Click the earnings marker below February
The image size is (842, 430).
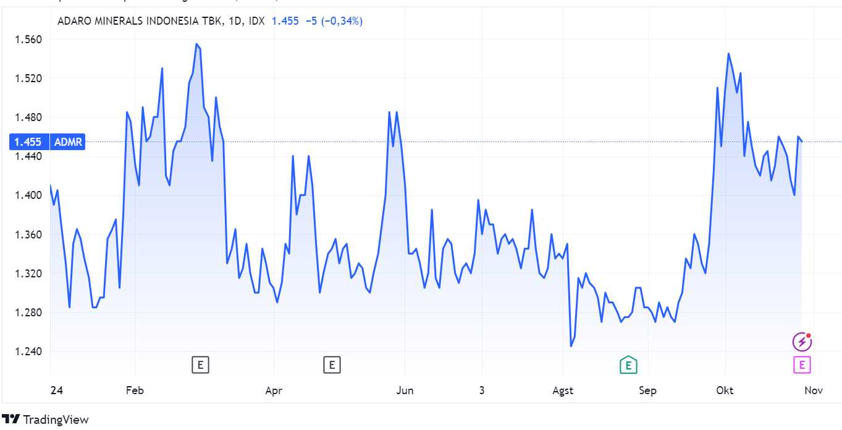tap(200, 365)
